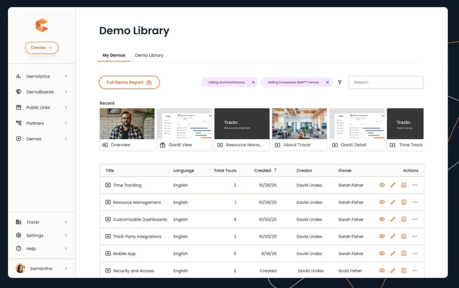Image resolution: width=459 pixels, height=288 pixels.
Task: Expand the Demos chevron
Action: [66, 139]
